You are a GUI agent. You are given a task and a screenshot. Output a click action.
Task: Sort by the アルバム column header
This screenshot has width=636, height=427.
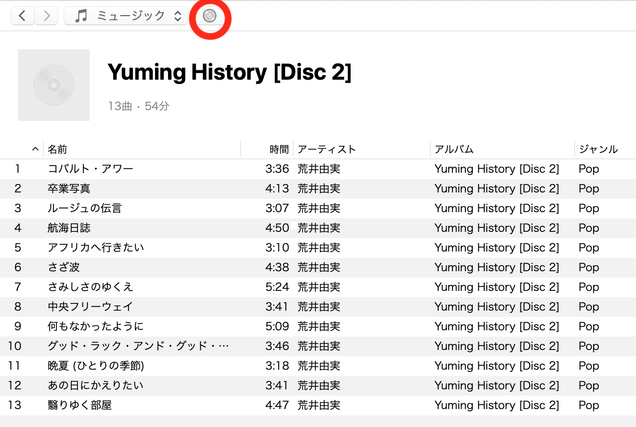click(454, 149)
